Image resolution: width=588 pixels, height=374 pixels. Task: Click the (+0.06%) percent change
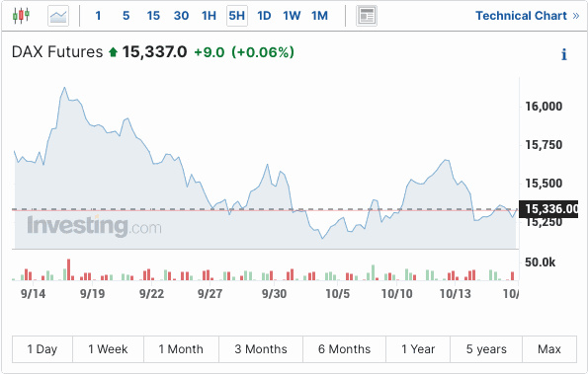click(x=263, y=52)
